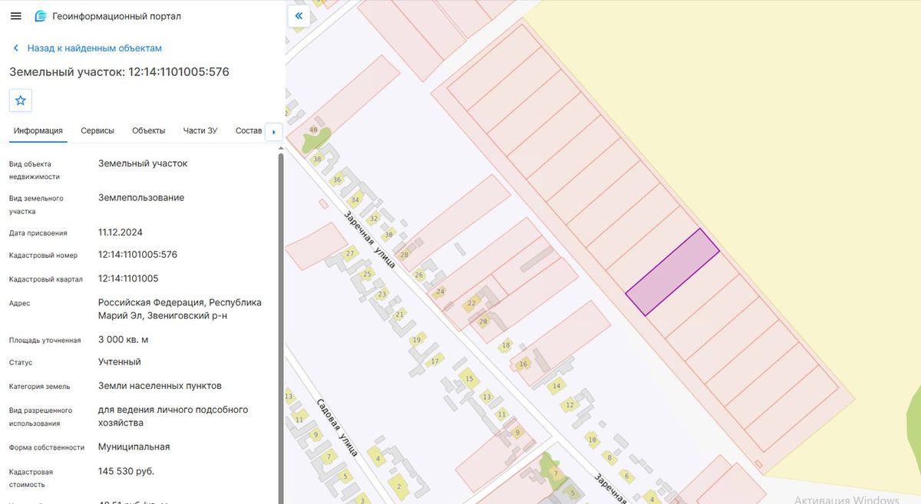This screenshot has height=504, width=921.
Task: Open the Объекты tab
Action: [x=149, y=130]
